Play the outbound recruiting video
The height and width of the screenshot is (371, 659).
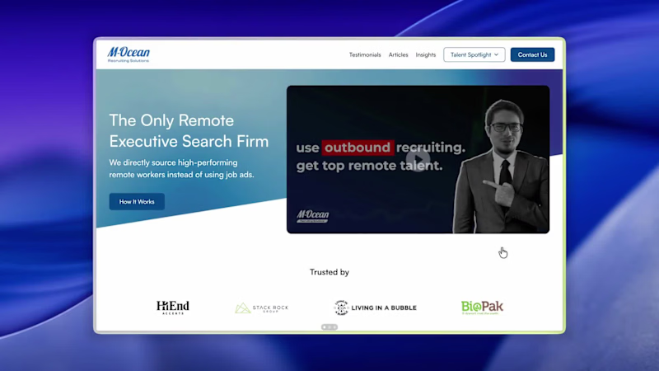[418, 159]
